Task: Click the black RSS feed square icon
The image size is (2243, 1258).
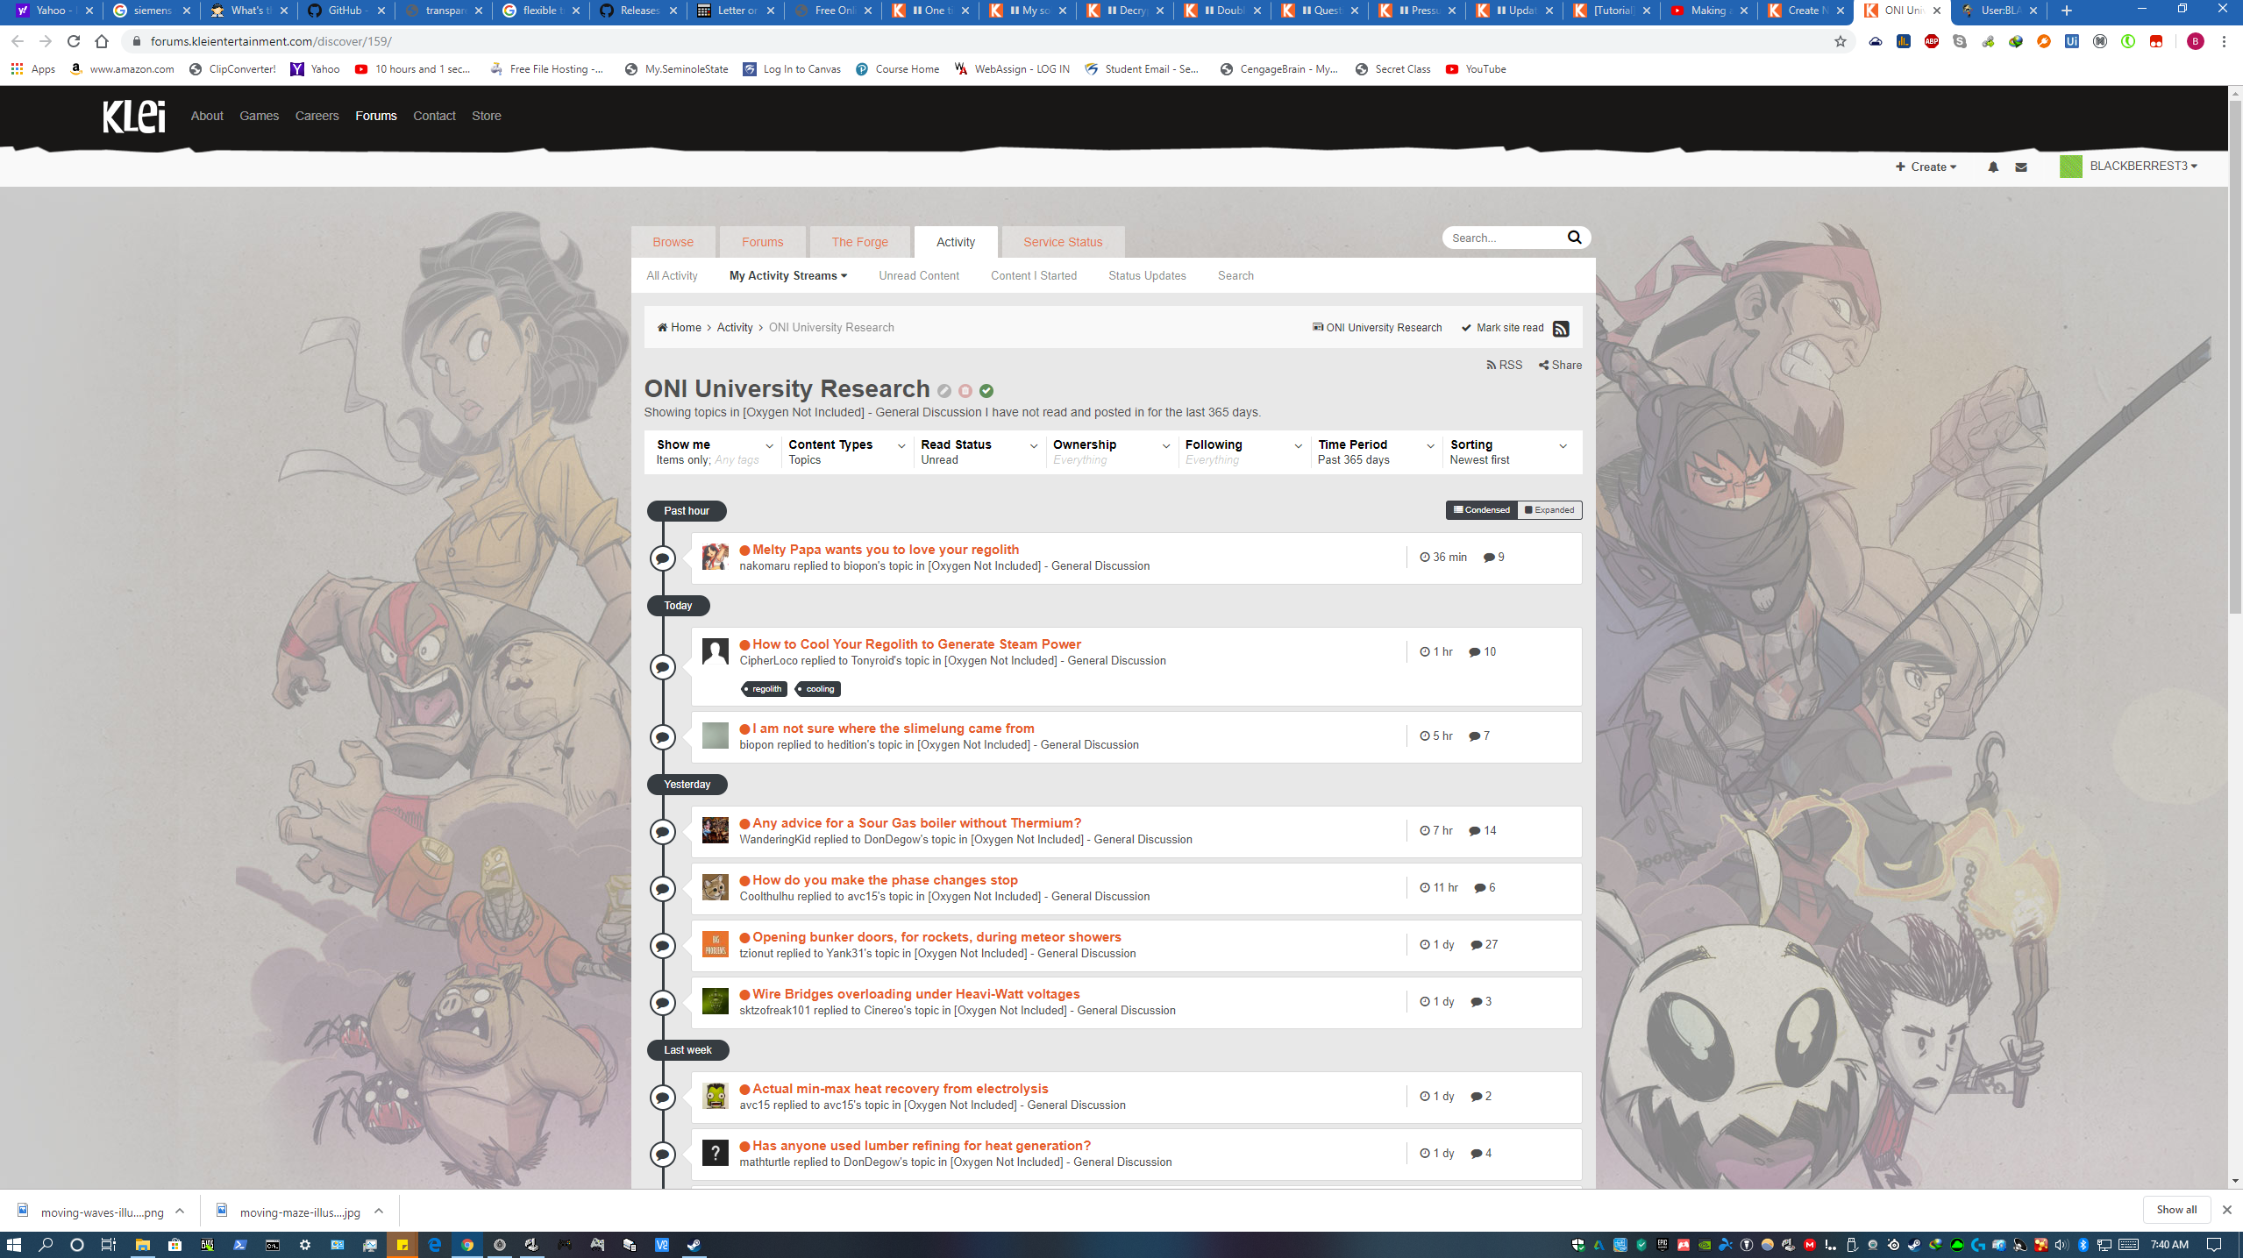Action: (x=1560, y=329)
